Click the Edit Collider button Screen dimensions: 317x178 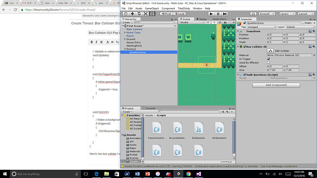(x=270, y=50)
